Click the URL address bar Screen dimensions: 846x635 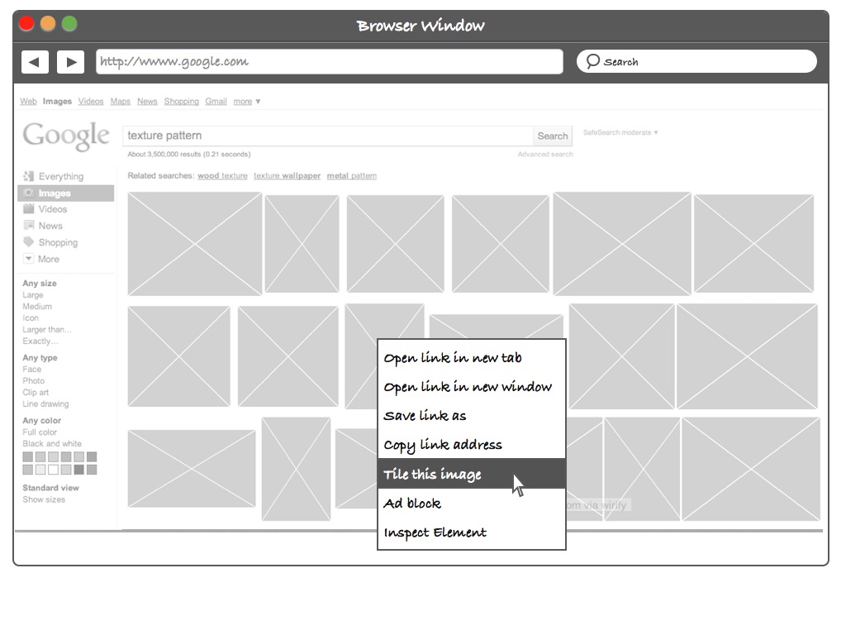pos(329,62)
